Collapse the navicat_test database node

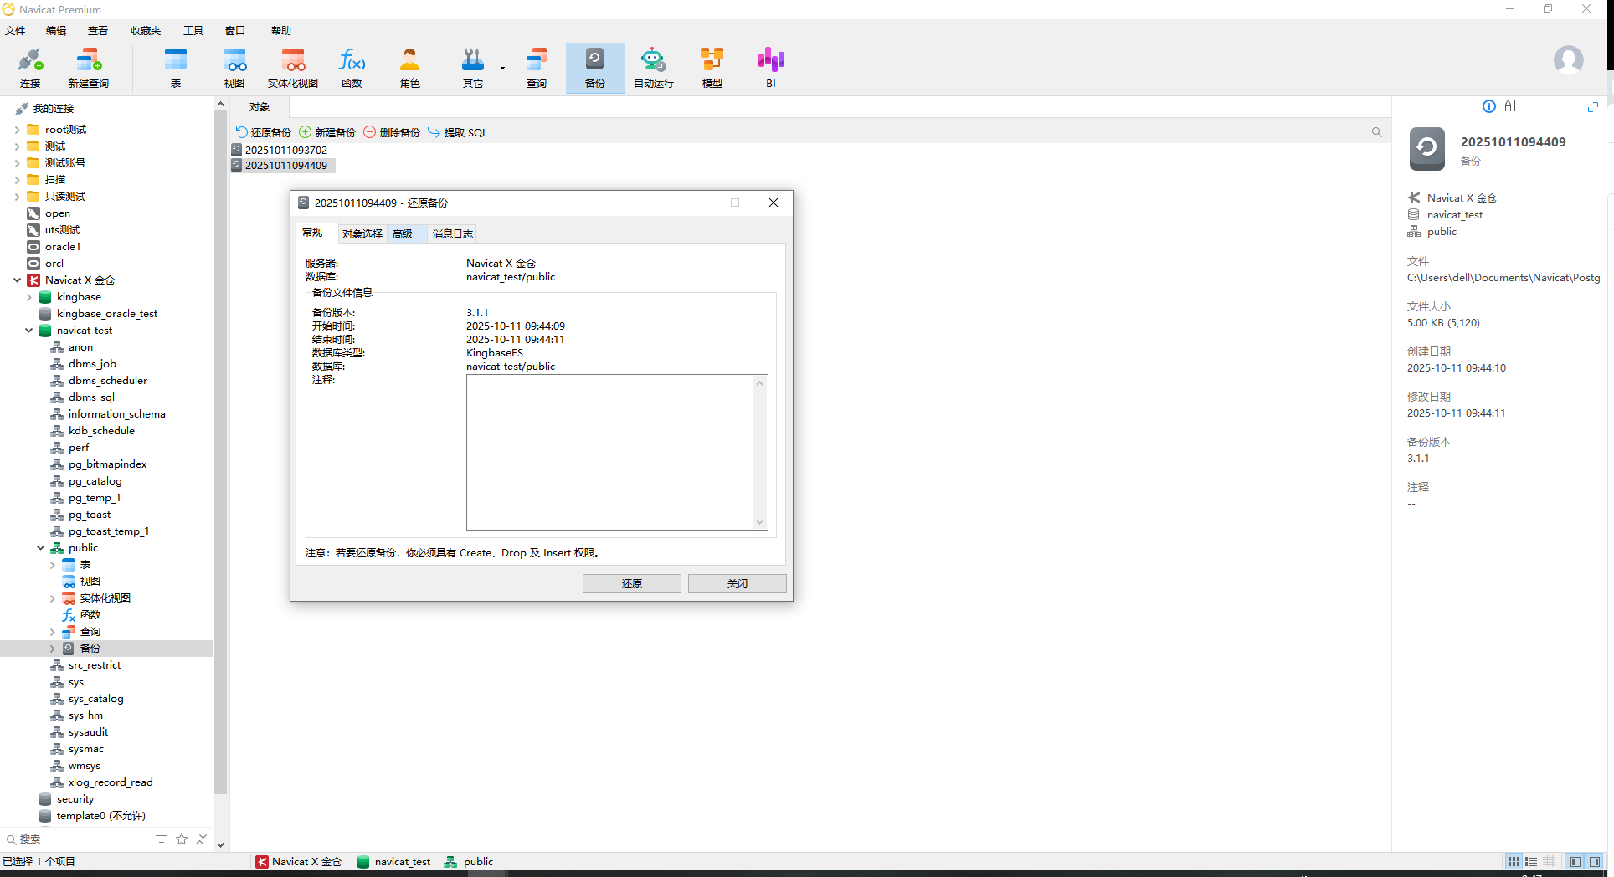click(x=28, y=331)
